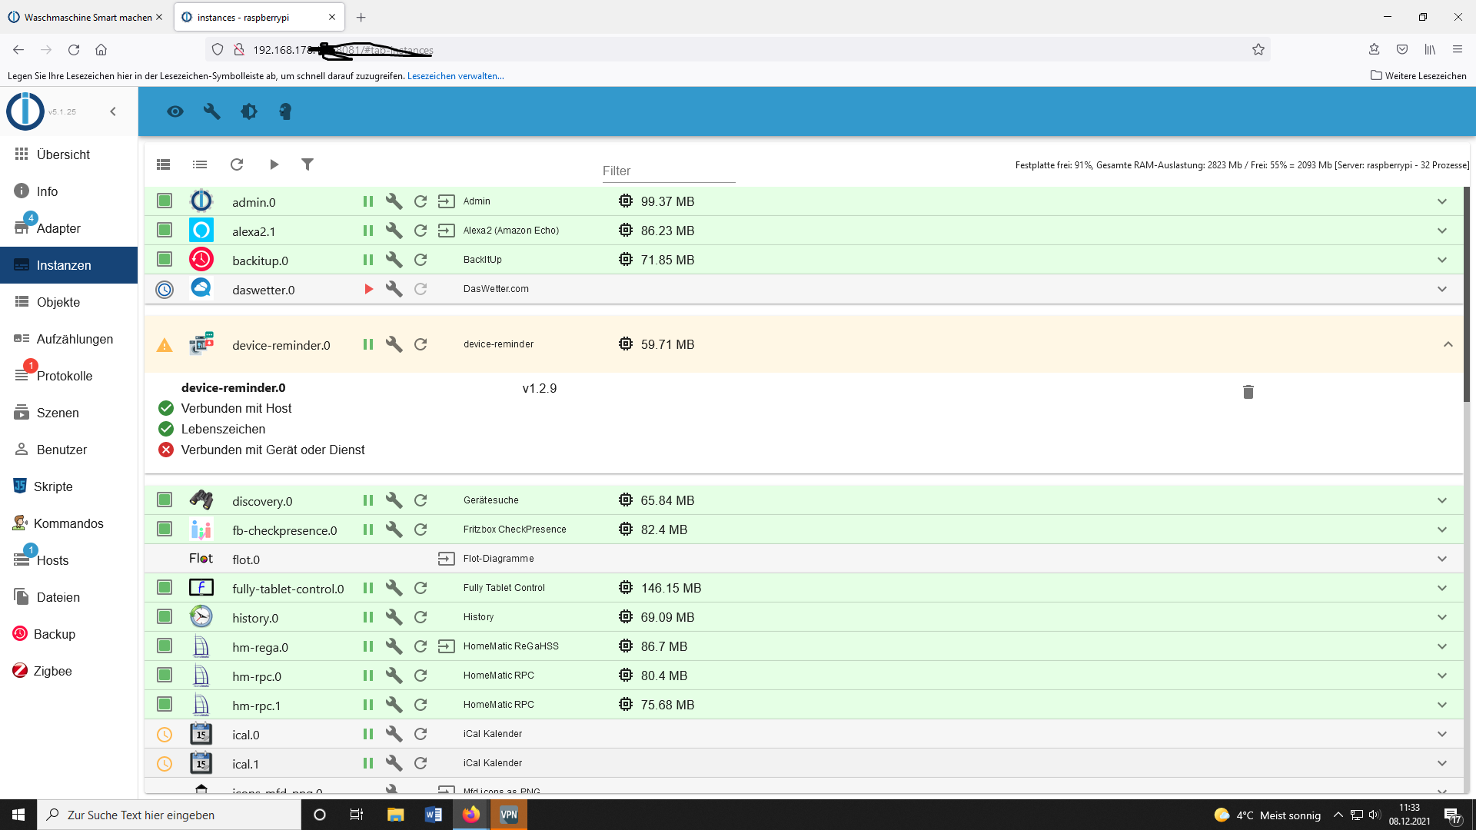This screenshot has width=1476, height=830.
Task: Pause the hm-rpc.1 instance
Action: click(368, 705)
